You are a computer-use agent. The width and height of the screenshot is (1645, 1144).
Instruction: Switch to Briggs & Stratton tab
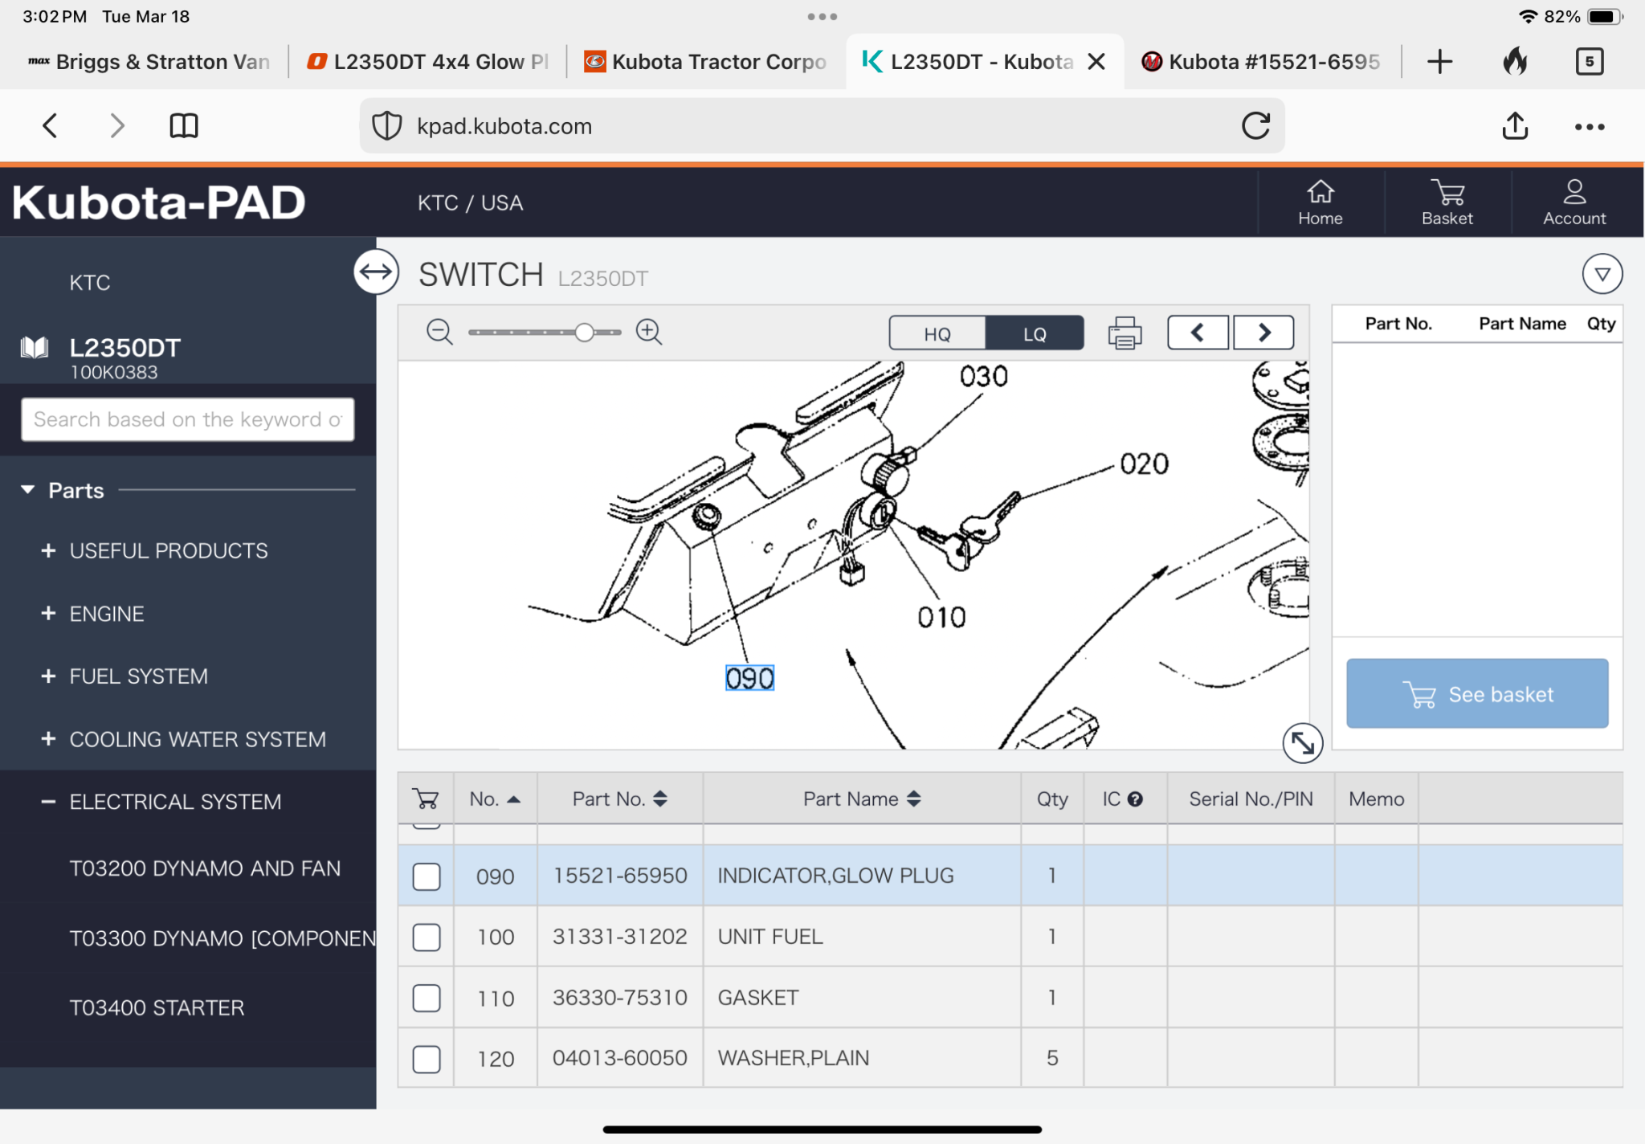pos(149,62)
